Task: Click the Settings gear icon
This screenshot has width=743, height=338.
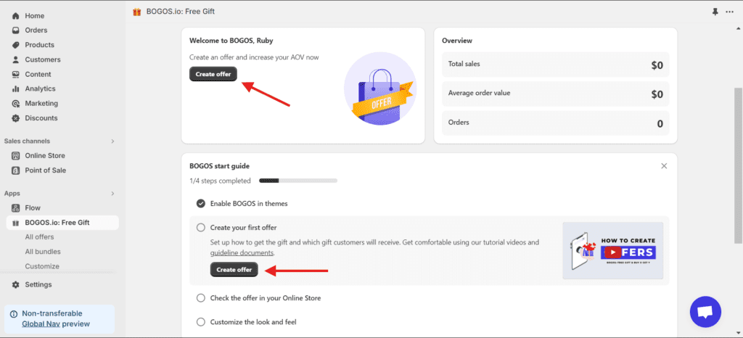Action: coord(16,284)
